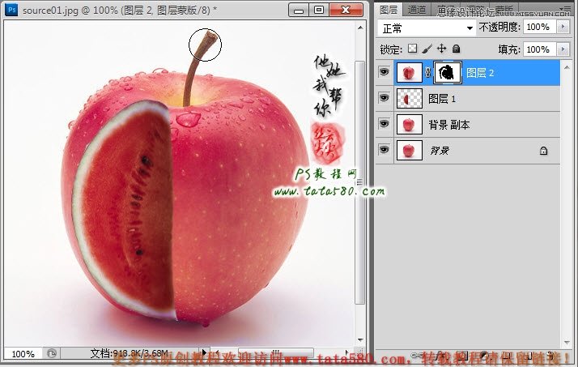Open the 填充 slider arrow
Screen dimensions: 578x367
[x=563, y=49]
